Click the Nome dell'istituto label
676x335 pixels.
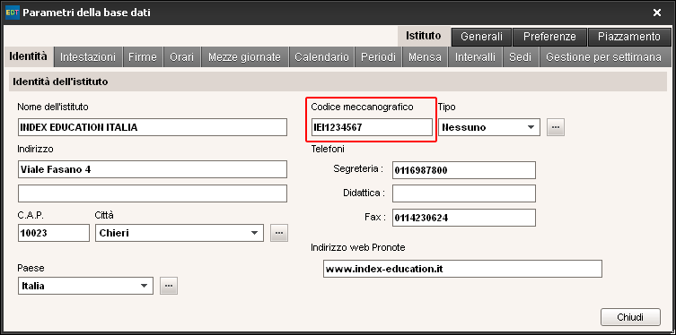tap(53, 107)
